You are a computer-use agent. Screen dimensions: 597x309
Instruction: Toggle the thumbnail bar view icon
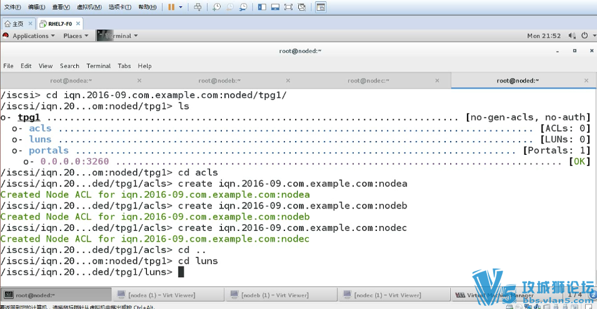[275, 7]
